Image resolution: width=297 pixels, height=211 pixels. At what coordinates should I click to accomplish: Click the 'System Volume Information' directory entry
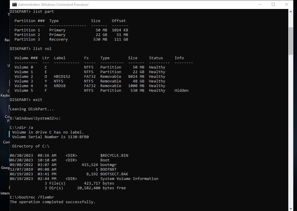[129, 178]
